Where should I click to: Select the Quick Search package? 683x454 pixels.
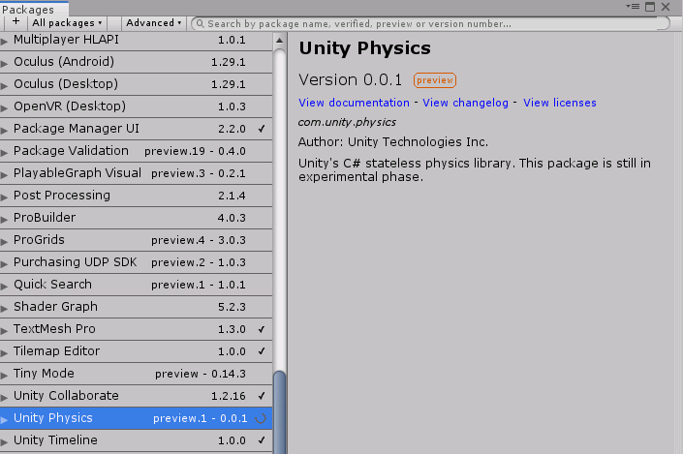point(136,285)
